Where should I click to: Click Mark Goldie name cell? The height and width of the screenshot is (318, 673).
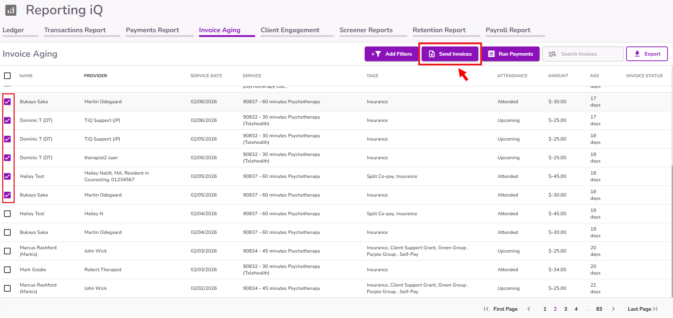point(33,270)
